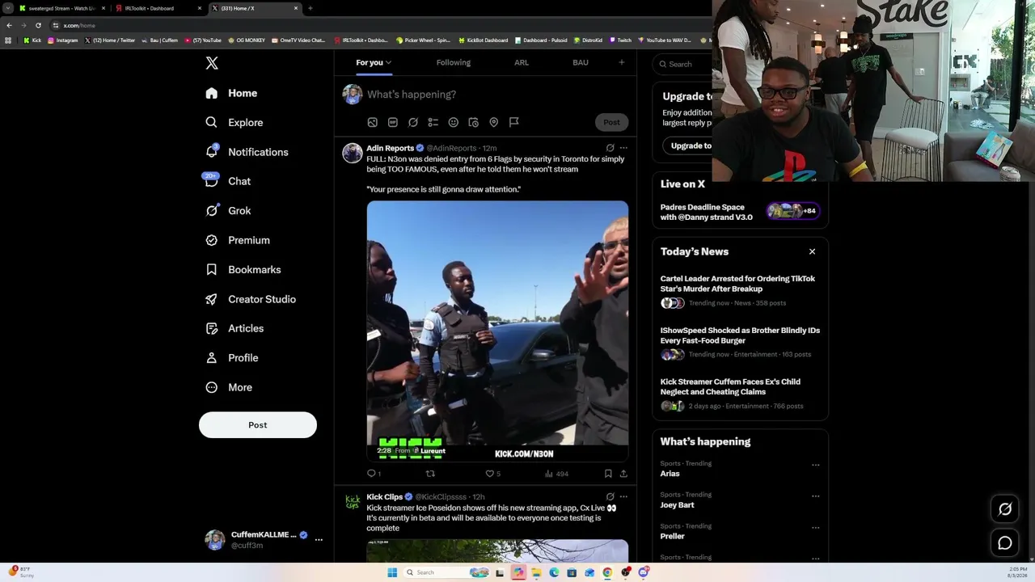Open Bookmarks in the sidebar
Image resolution: width=1035 pixels, height=582 pixels.
tap(243, 270)
